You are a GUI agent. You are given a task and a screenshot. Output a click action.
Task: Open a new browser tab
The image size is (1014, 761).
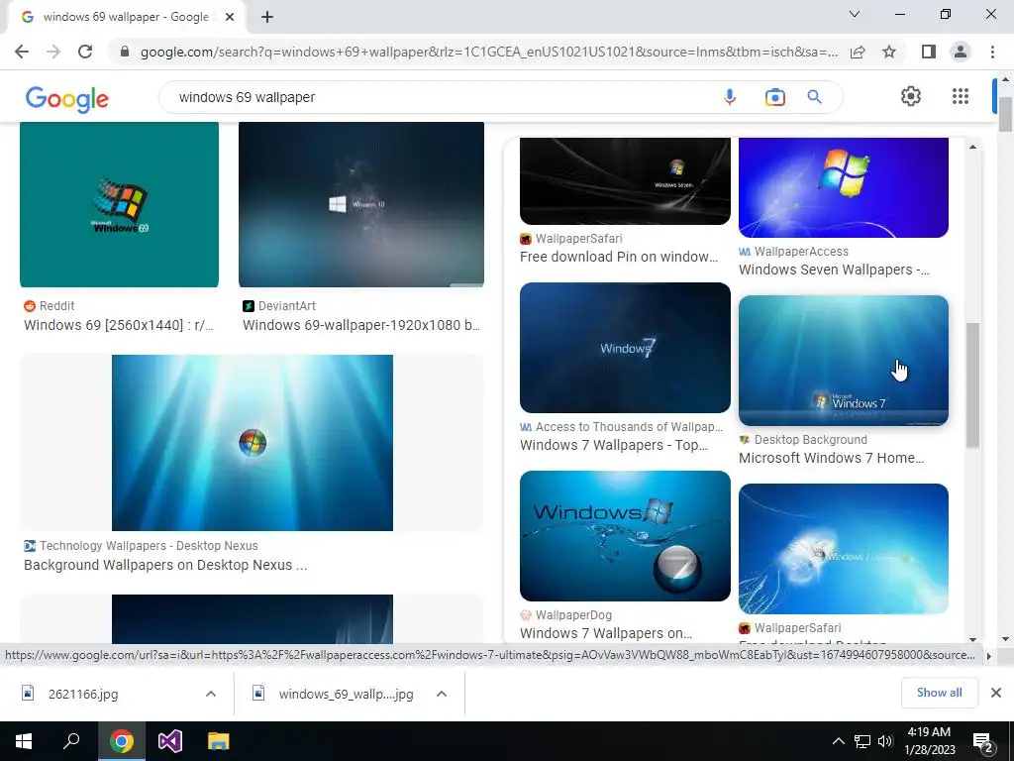click(267, 17)
